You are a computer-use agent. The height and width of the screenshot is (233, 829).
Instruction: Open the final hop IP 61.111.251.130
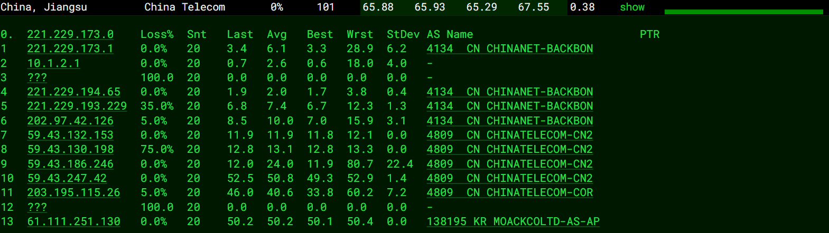click(x=73, y=221)
